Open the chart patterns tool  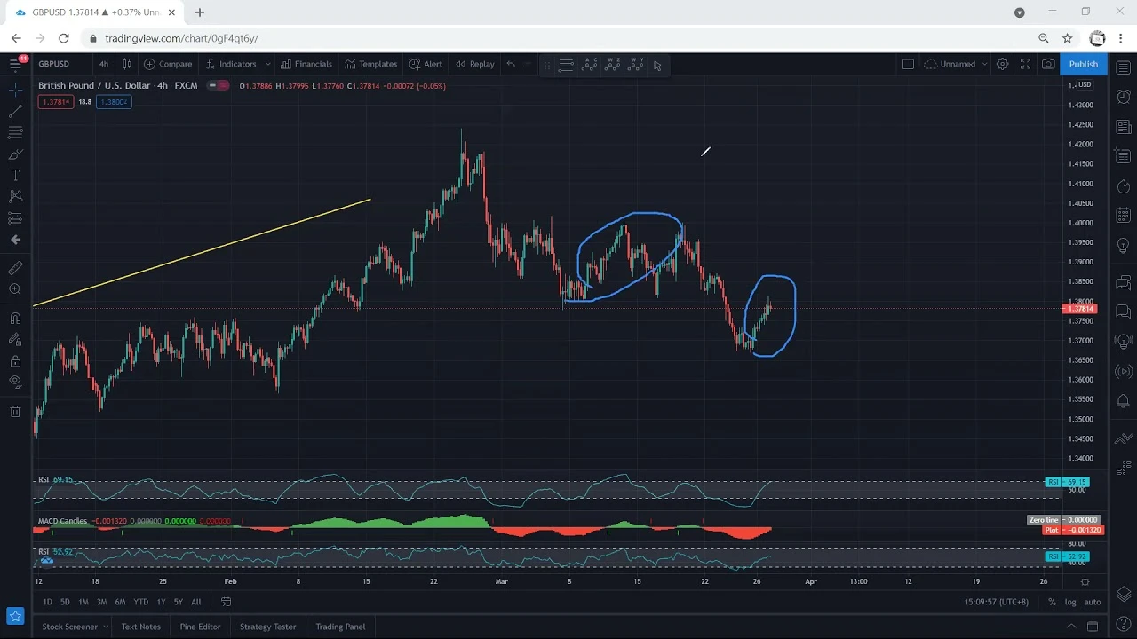pyautogui.click(x=15, y=196)
